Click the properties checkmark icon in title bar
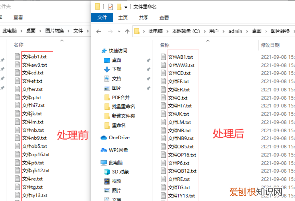Viewport: 295px width, 201px height. (110, 7)
